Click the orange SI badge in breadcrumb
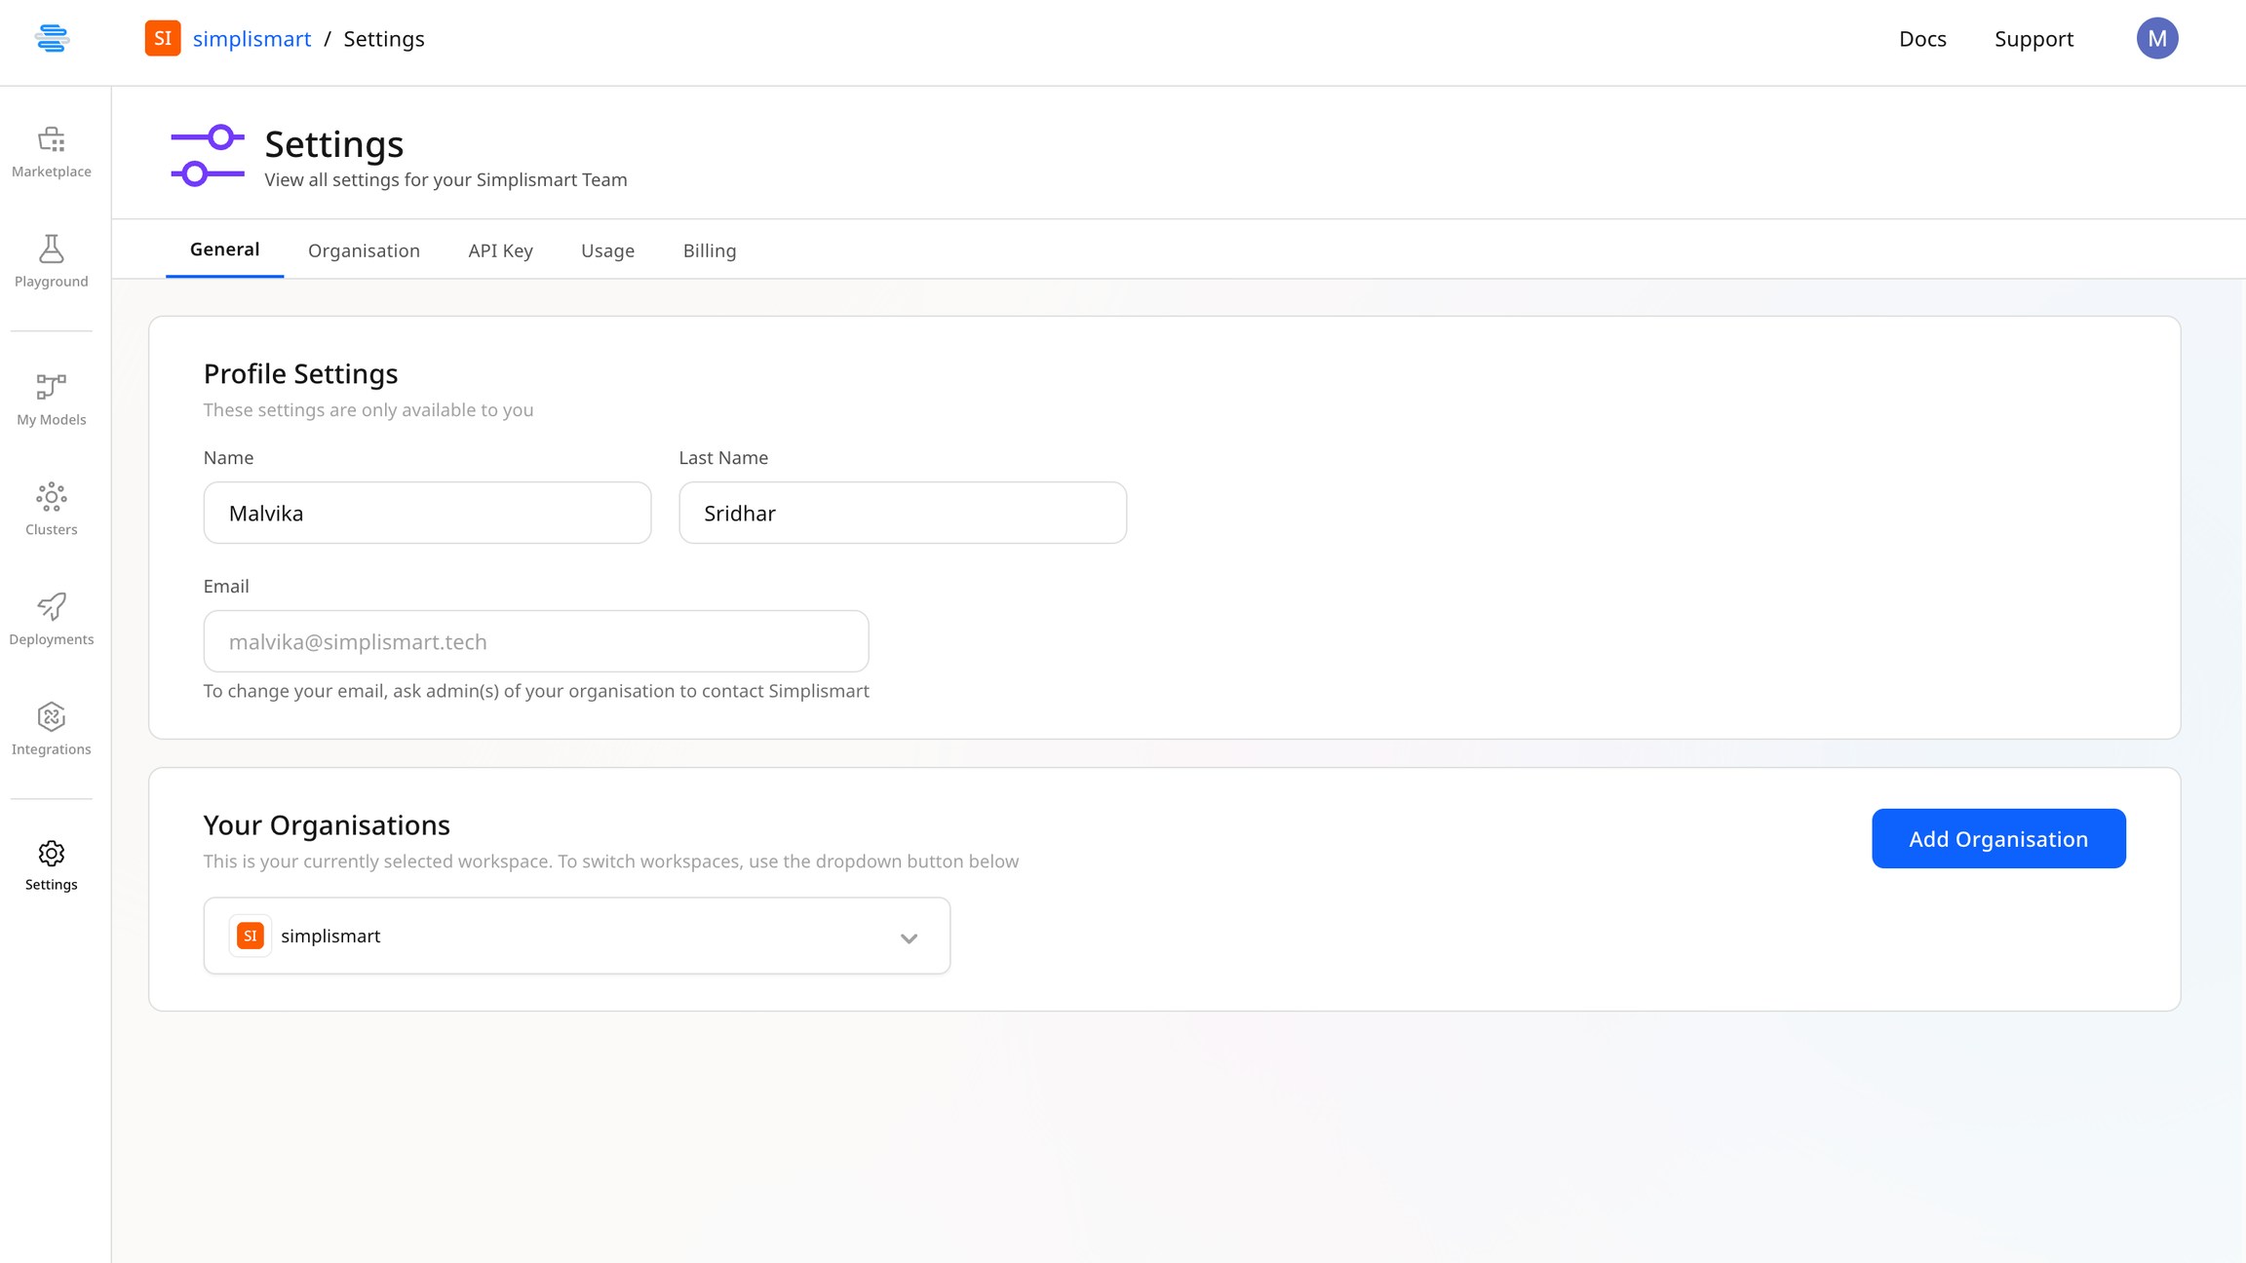Screen dimensions: 2246x1263 point(163,38)
